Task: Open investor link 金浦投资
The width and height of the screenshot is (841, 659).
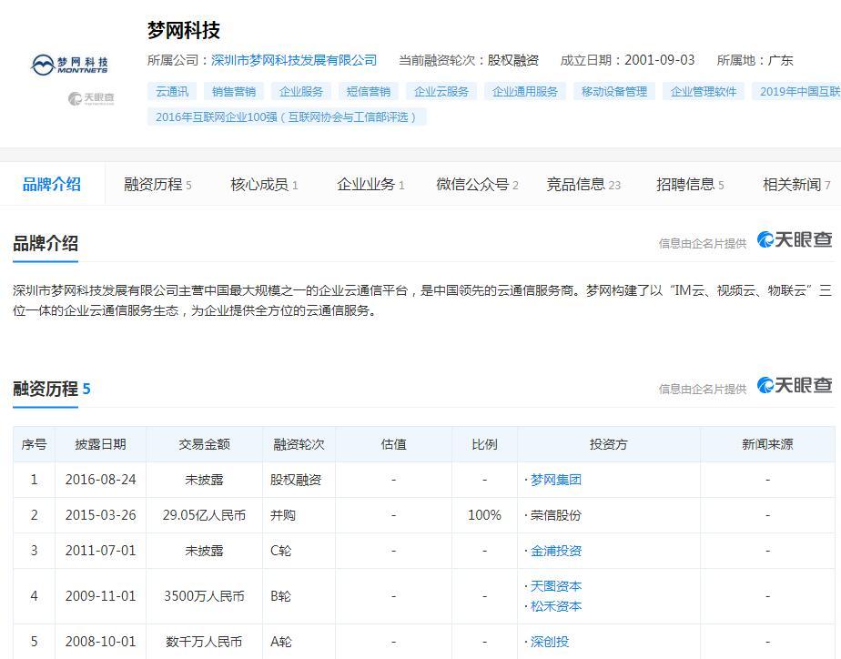Action: tap(555, 551)
